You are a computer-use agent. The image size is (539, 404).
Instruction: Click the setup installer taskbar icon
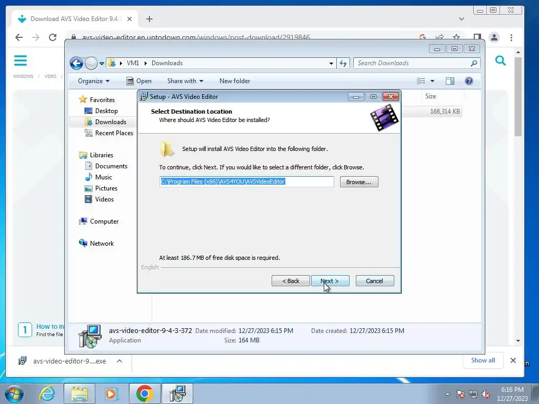click(x=177, y=393)
